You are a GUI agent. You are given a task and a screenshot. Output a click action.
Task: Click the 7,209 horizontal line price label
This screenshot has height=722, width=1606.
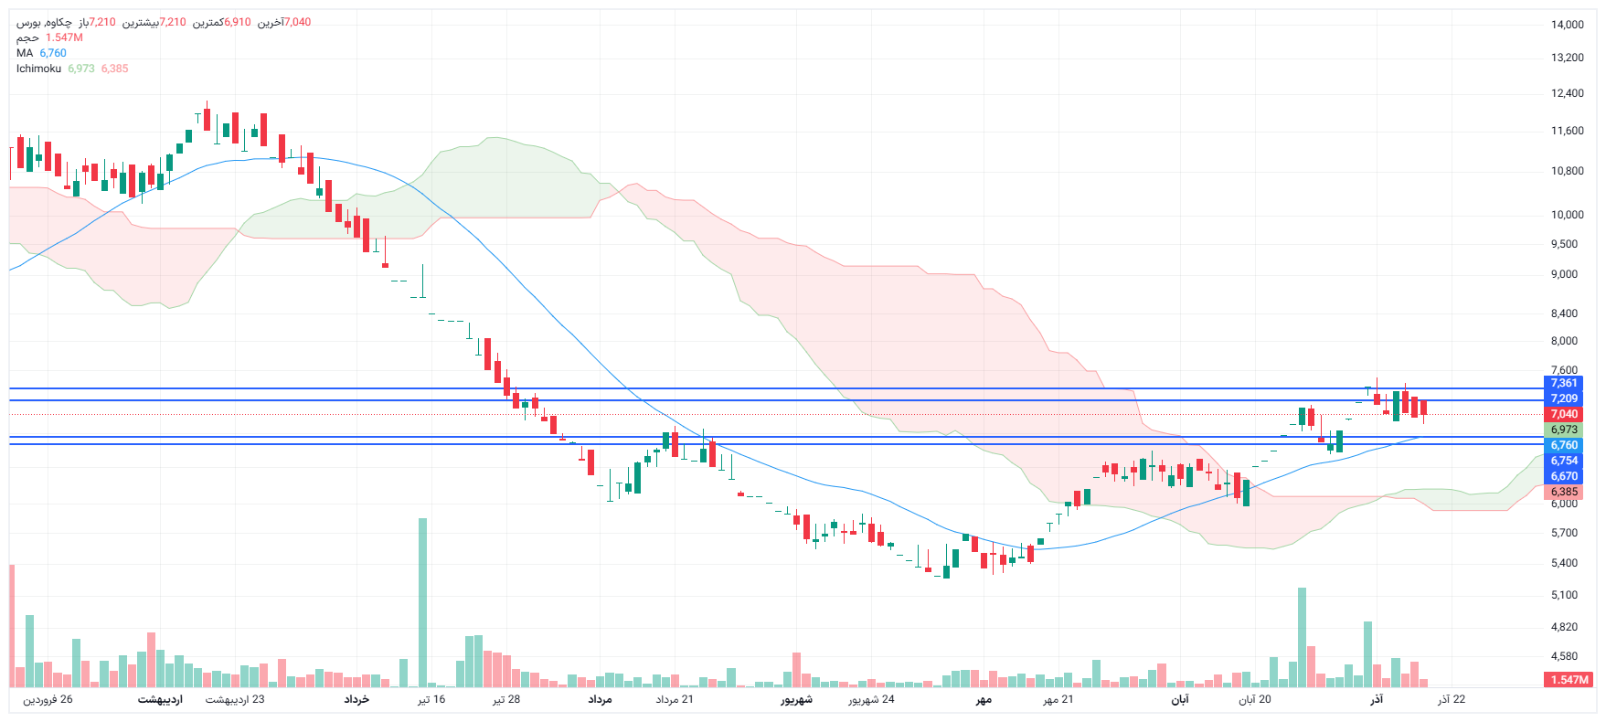point(1564,398)
